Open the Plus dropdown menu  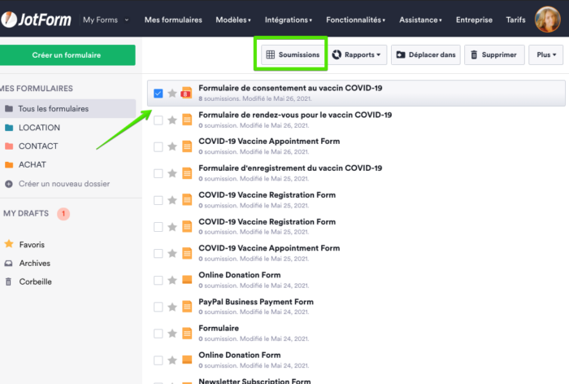click(545, 55)
